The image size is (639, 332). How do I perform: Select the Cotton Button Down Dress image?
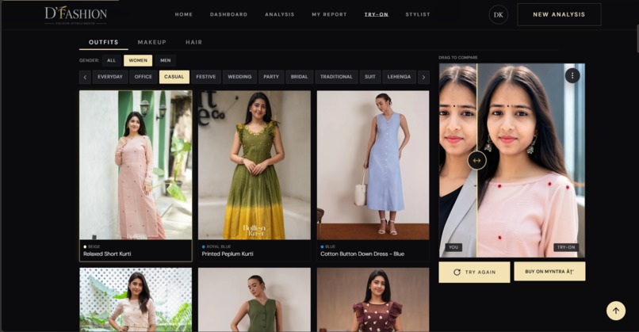[373, 165]
